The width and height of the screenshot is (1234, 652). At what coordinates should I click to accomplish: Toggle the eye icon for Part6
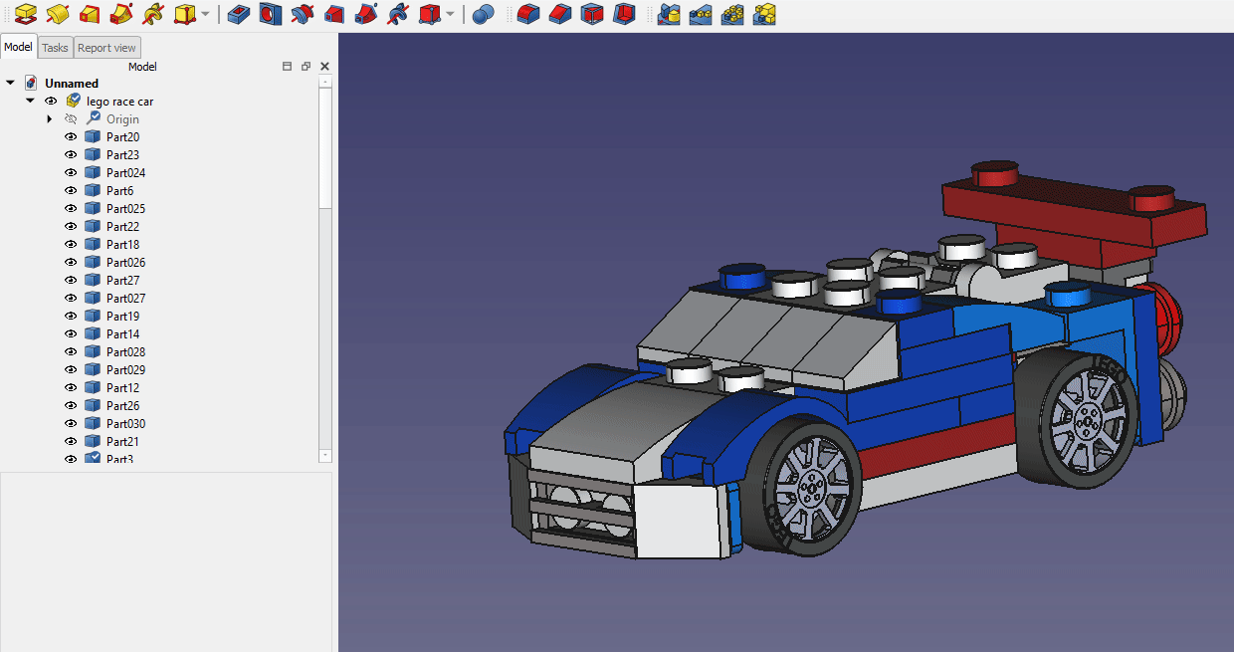(x=71, y=191)
